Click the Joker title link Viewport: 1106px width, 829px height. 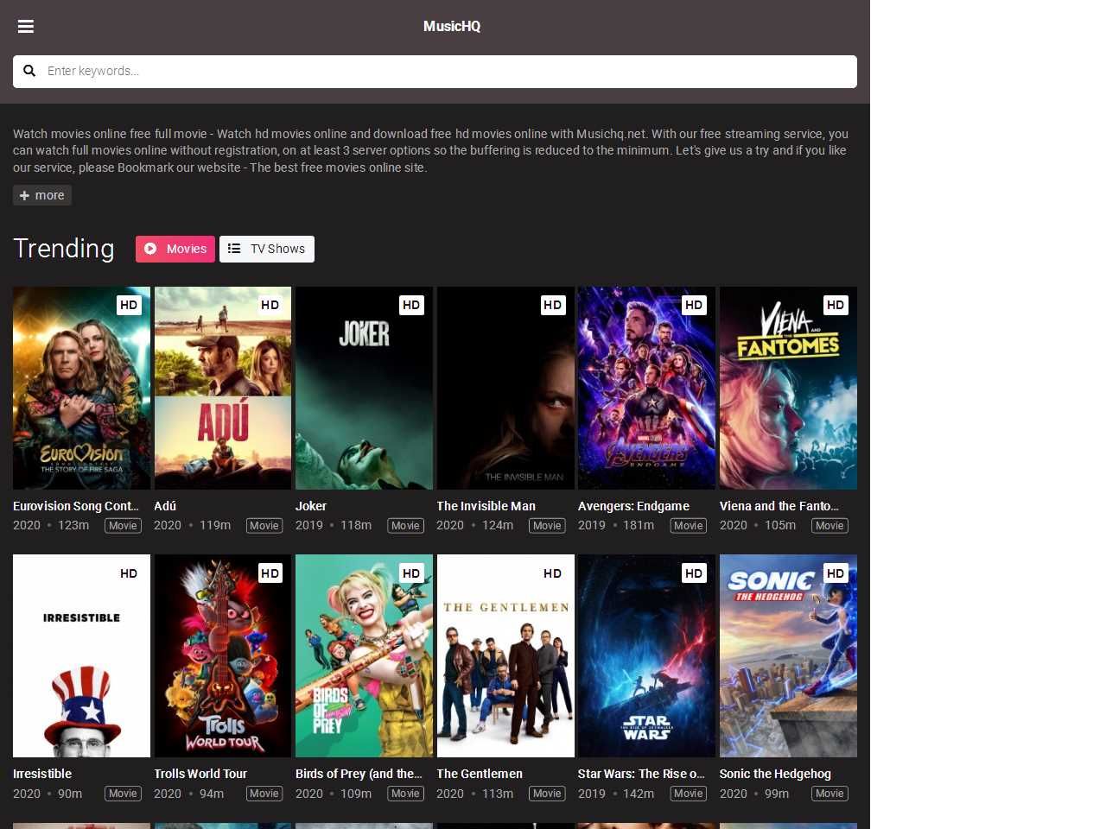pos(311,506)
